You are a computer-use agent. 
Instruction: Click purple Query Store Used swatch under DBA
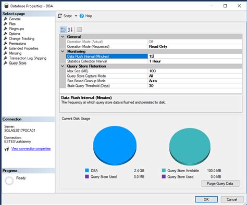pos(87,176)
